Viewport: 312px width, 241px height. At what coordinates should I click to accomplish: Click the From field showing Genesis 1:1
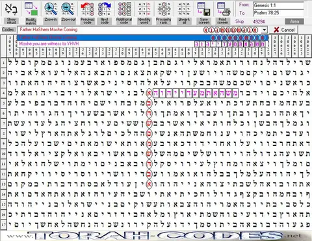pyautogui.click(x=278, y=5)
